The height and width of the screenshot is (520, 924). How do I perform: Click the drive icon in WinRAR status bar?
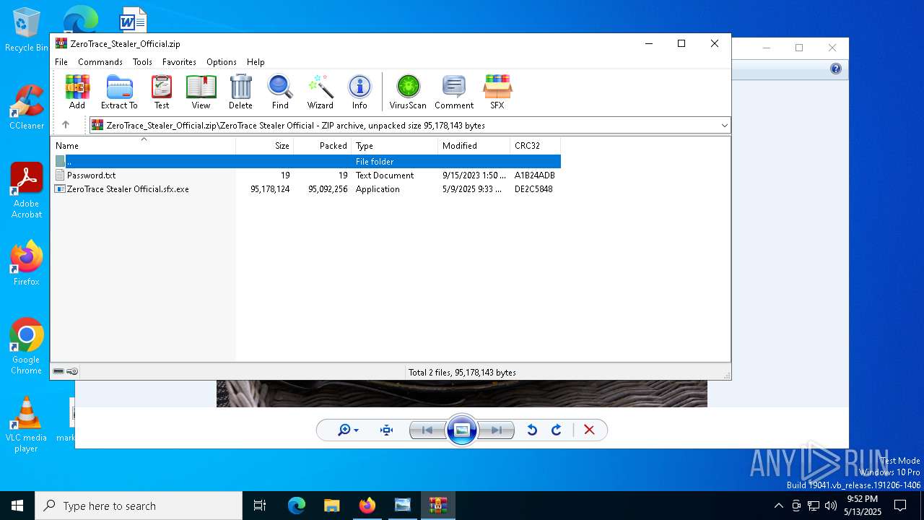pos(58,371)
